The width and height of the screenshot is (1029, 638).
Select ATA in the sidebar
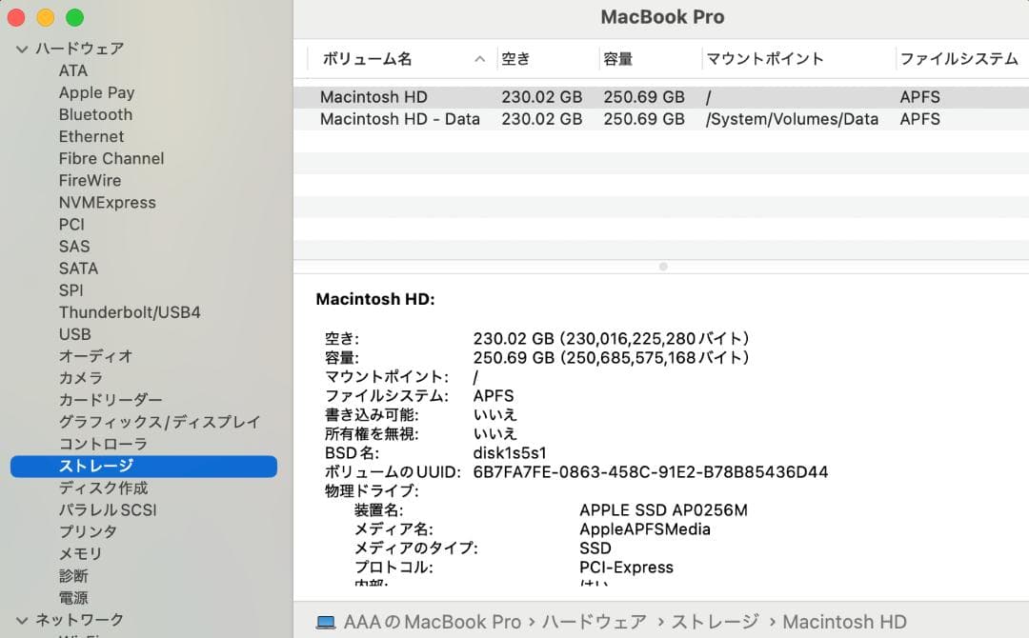(72, 70)
